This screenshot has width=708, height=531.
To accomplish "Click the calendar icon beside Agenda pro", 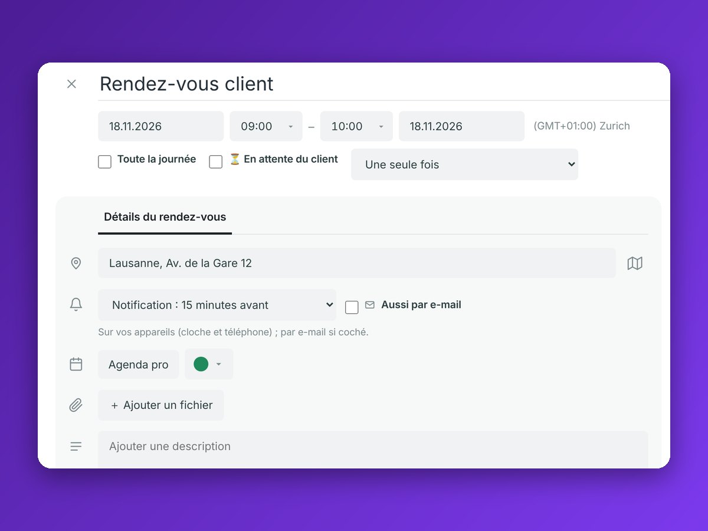I will click(76, 364).
